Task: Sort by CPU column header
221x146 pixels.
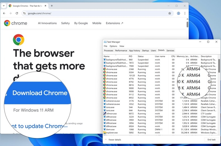Action: tap(173, 56)
